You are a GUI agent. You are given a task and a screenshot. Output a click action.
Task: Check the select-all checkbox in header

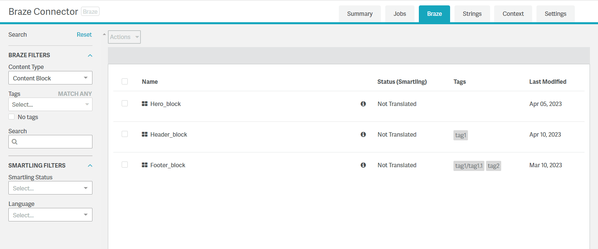(125, 81)
